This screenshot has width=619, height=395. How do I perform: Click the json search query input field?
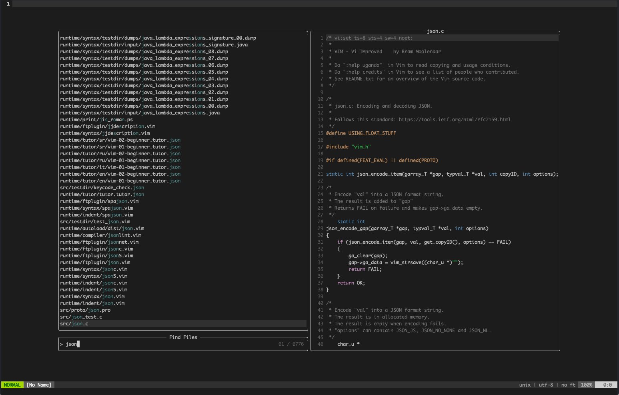(72, 344)
